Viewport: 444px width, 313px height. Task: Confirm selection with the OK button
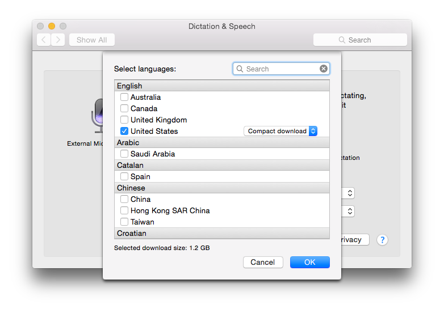pos(309,262)
